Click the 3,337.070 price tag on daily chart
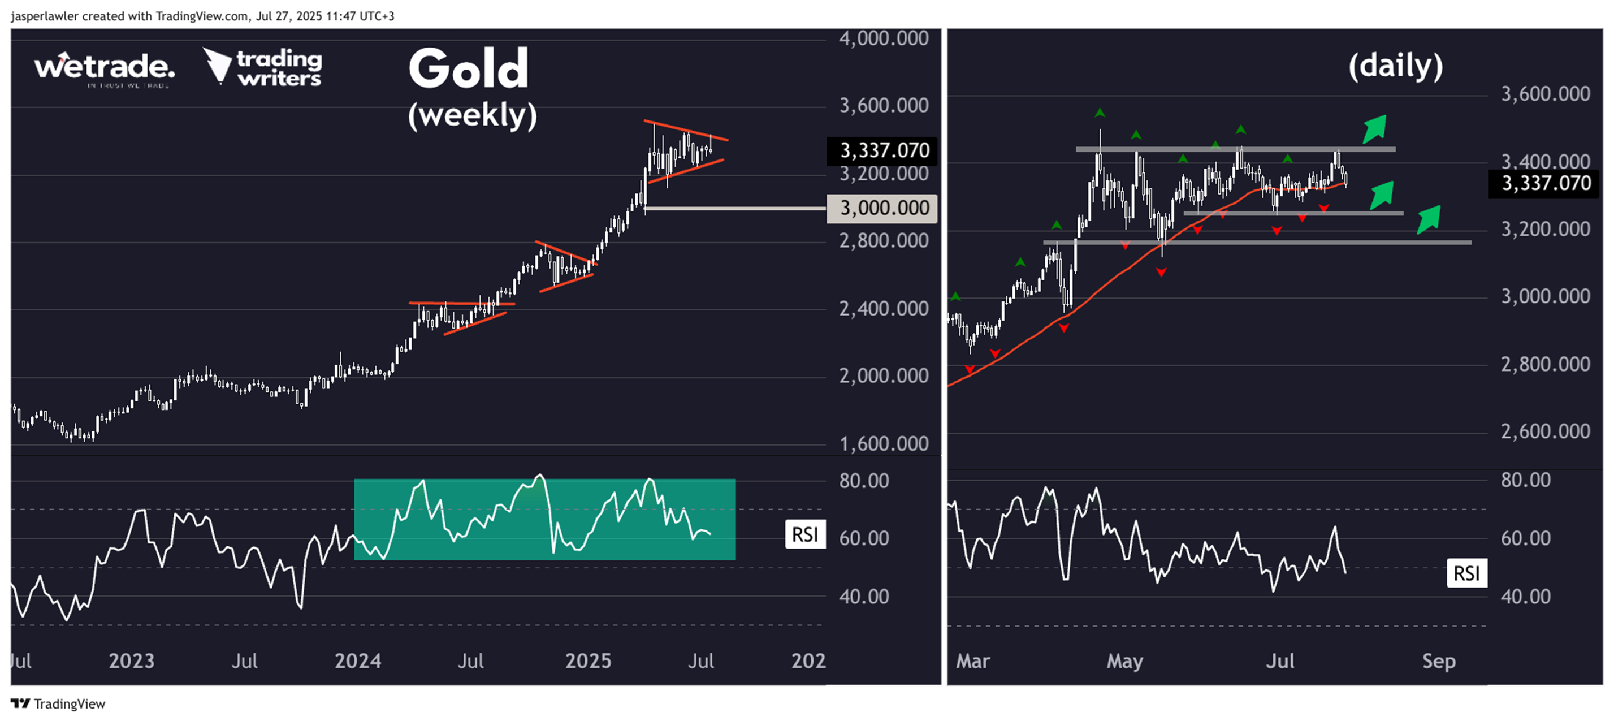The image size is (1614, 721). [1545, 183]
